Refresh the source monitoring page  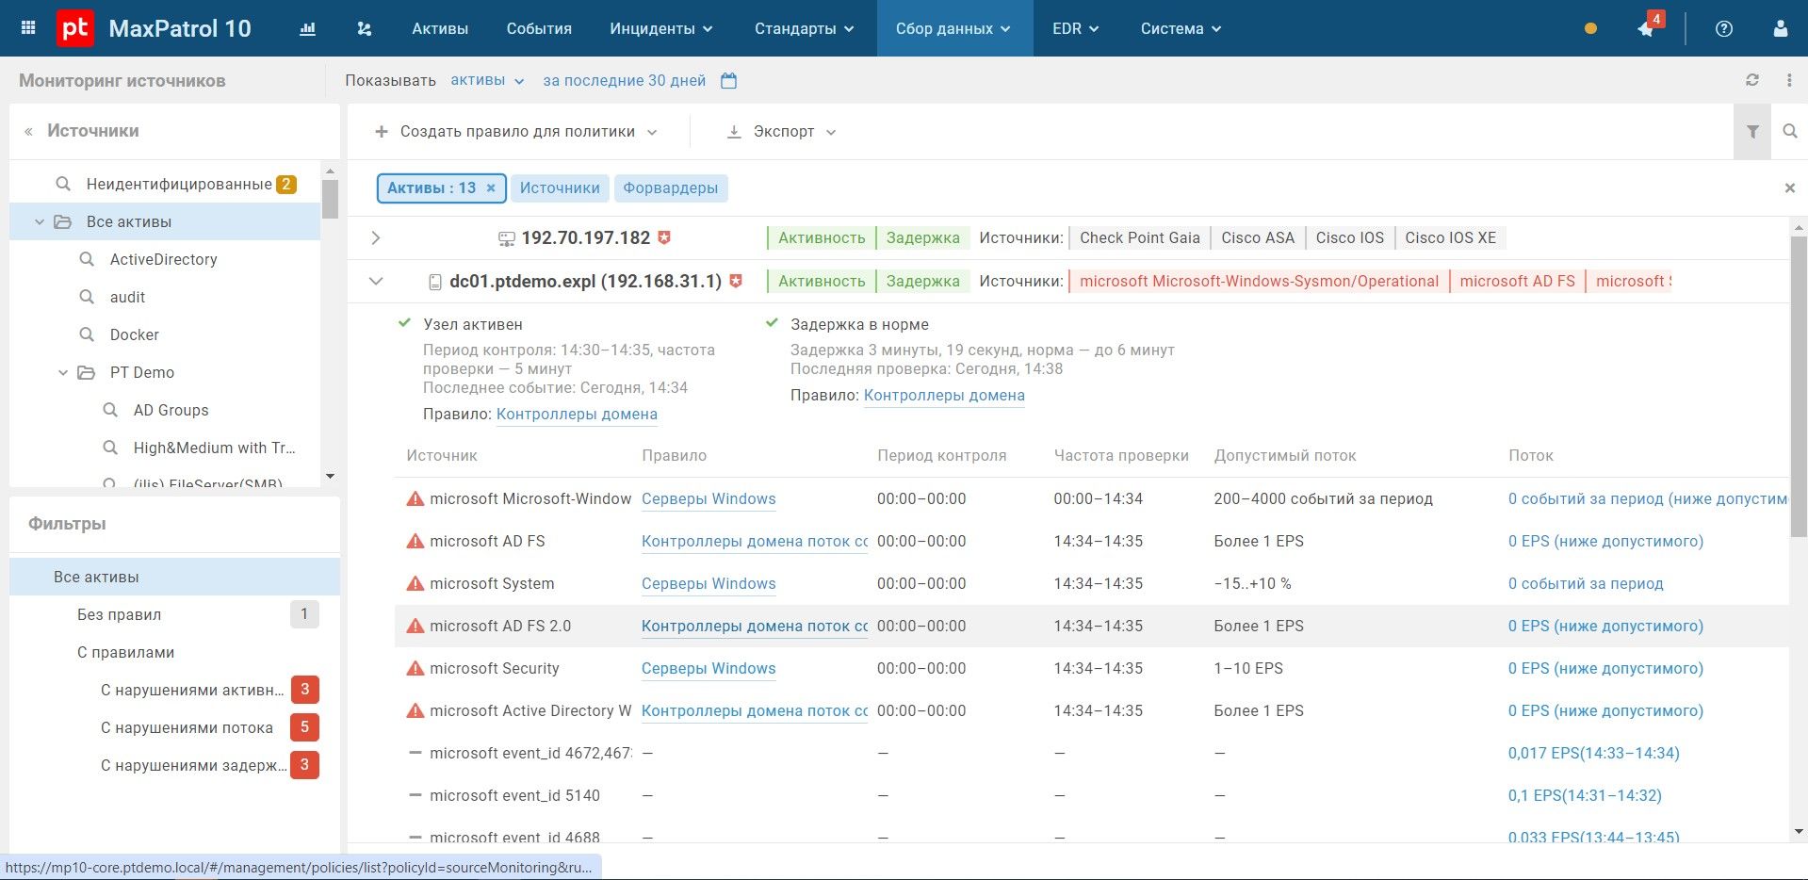(x=1751, y=80)
